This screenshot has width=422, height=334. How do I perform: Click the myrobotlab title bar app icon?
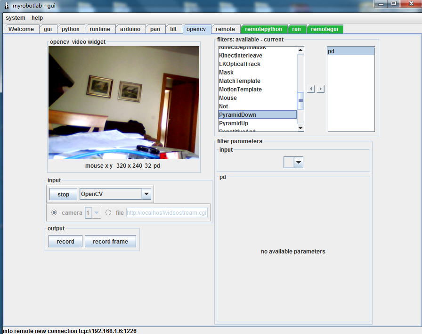point(7,6)
